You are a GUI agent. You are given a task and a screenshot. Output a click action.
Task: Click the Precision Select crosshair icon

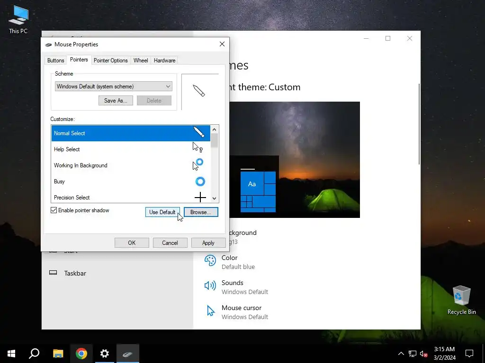click(x=200, y=197)
